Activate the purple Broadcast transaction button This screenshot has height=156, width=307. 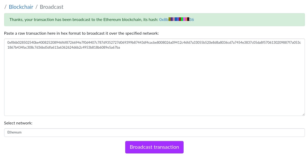[154, 147]
